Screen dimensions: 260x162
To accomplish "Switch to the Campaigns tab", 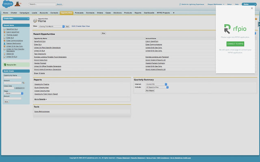I will pyautogui.click(x=24, y=13).
